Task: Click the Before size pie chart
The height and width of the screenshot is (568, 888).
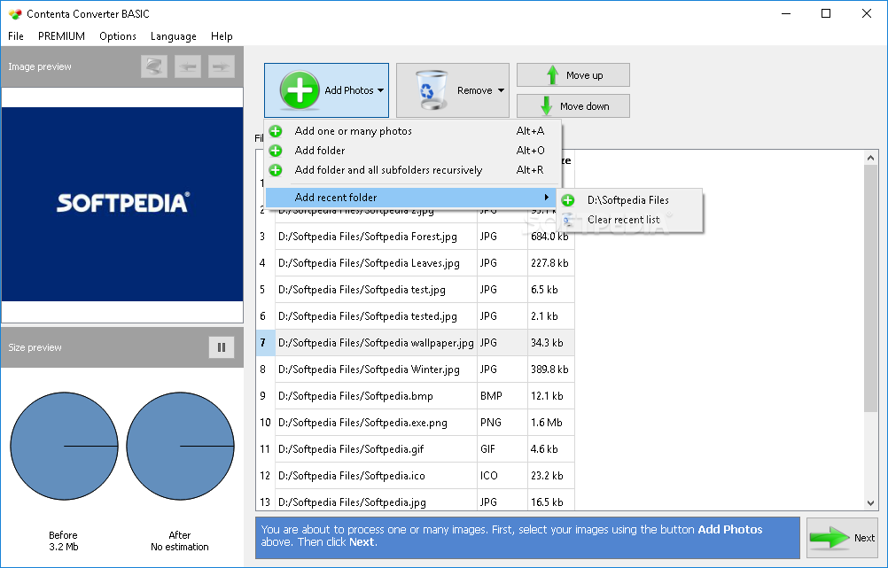Action: click(64, 447)
